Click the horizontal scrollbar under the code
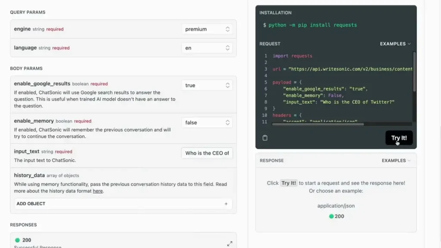This screenshot has height=248, width=441. [x=318, y=124]
